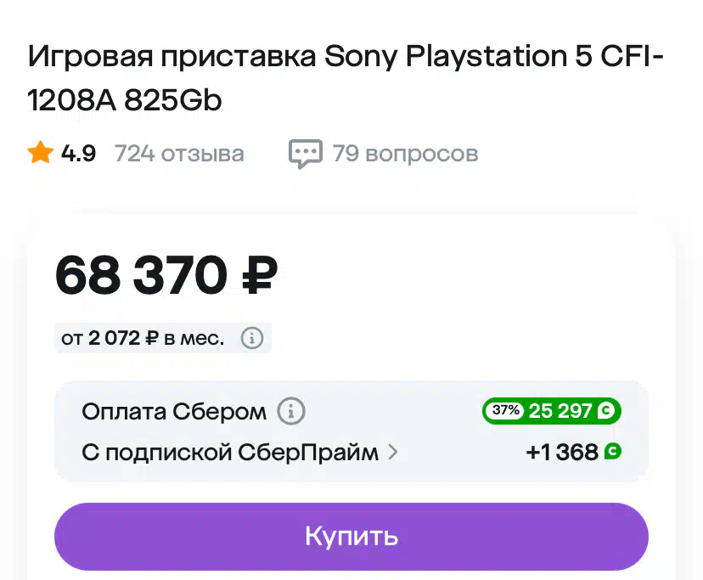The image size is (703, 580).
Task: Click the orange rating star icon
Action: [41, 153]
